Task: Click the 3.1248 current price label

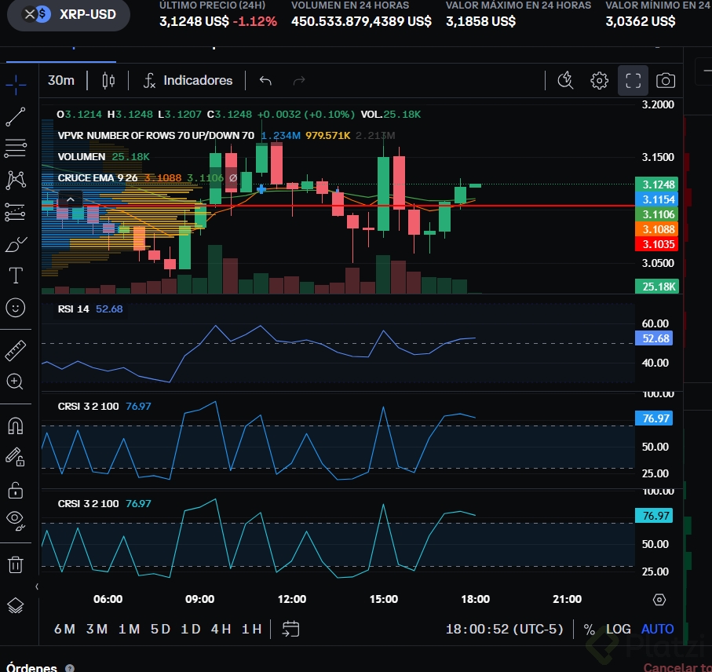Action: coord(656,184)
